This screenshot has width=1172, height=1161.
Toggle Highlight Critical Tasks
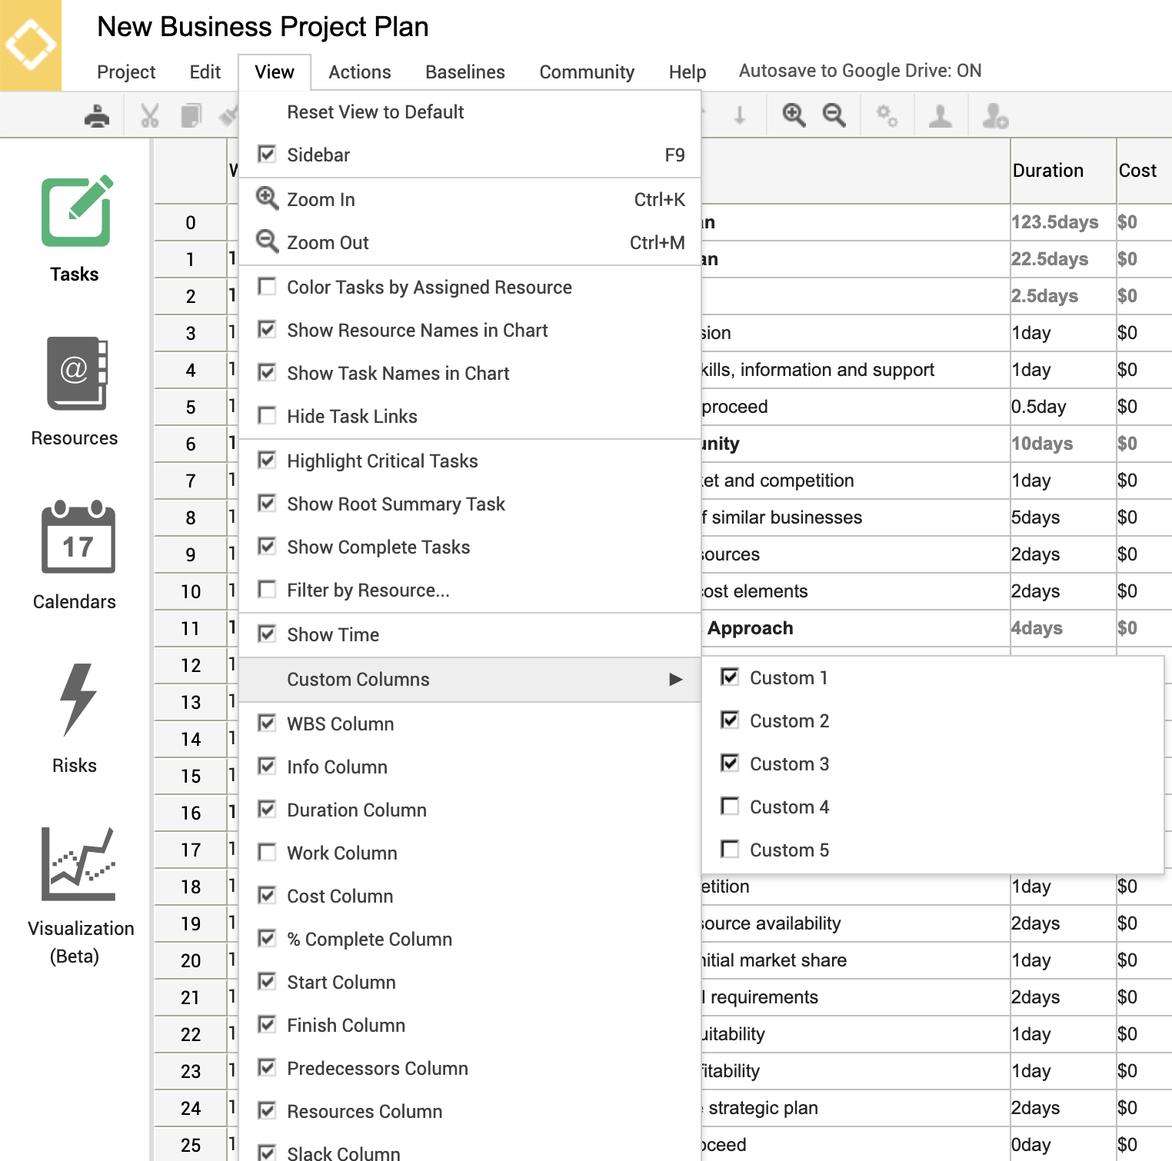click(x=267, y=461)
